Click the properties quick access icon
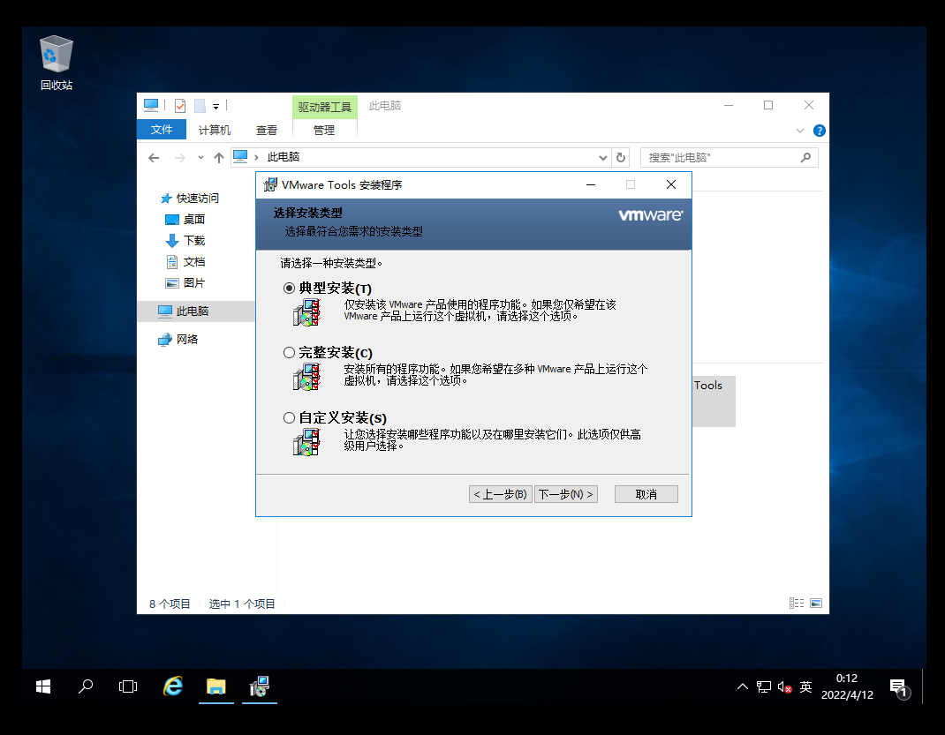The image size is (945, 735). 180,106
